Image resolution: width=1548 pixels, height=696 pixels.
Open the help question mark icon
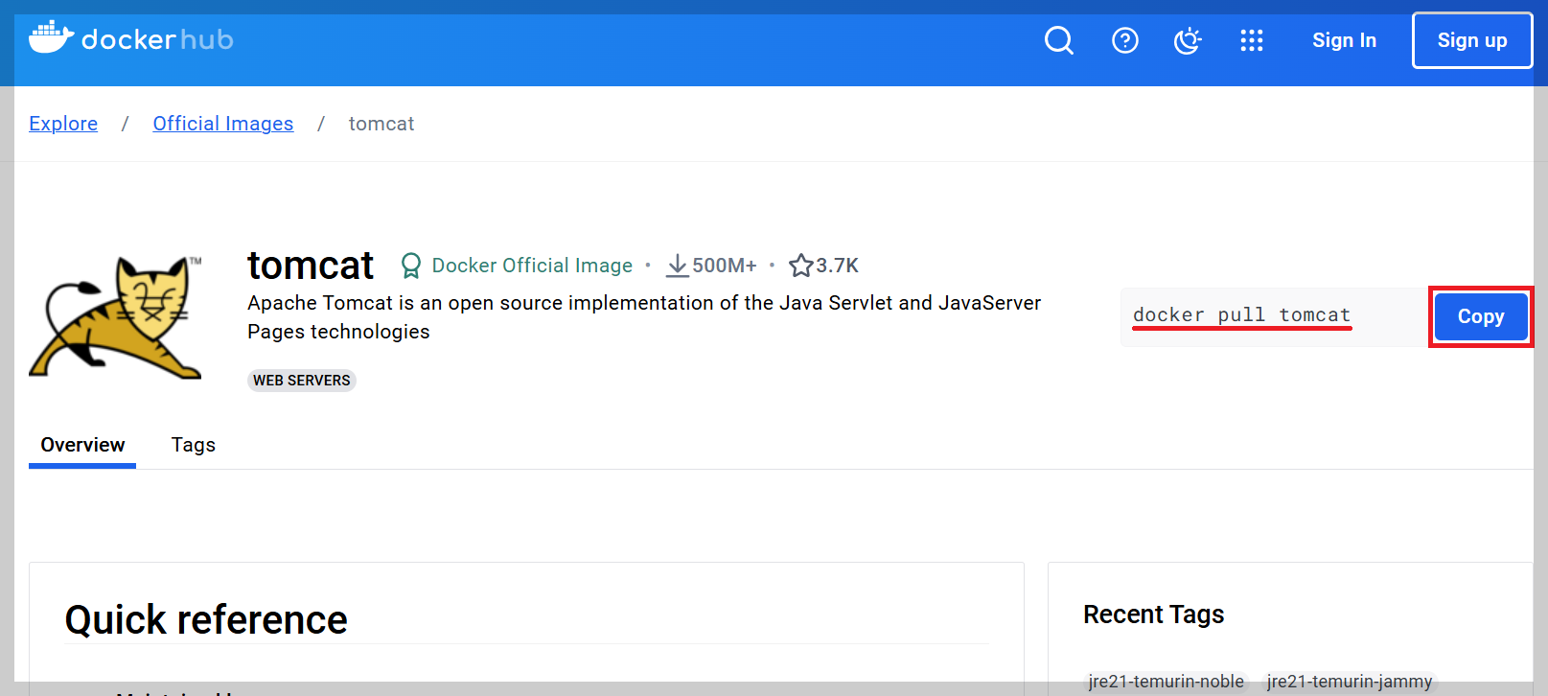click(1125, 40)
